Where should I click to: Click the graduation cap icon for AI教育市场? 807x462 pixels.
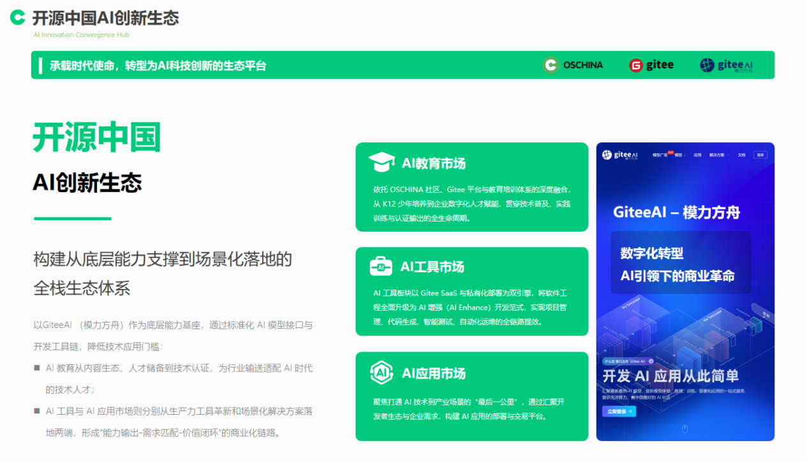point(381,163)
